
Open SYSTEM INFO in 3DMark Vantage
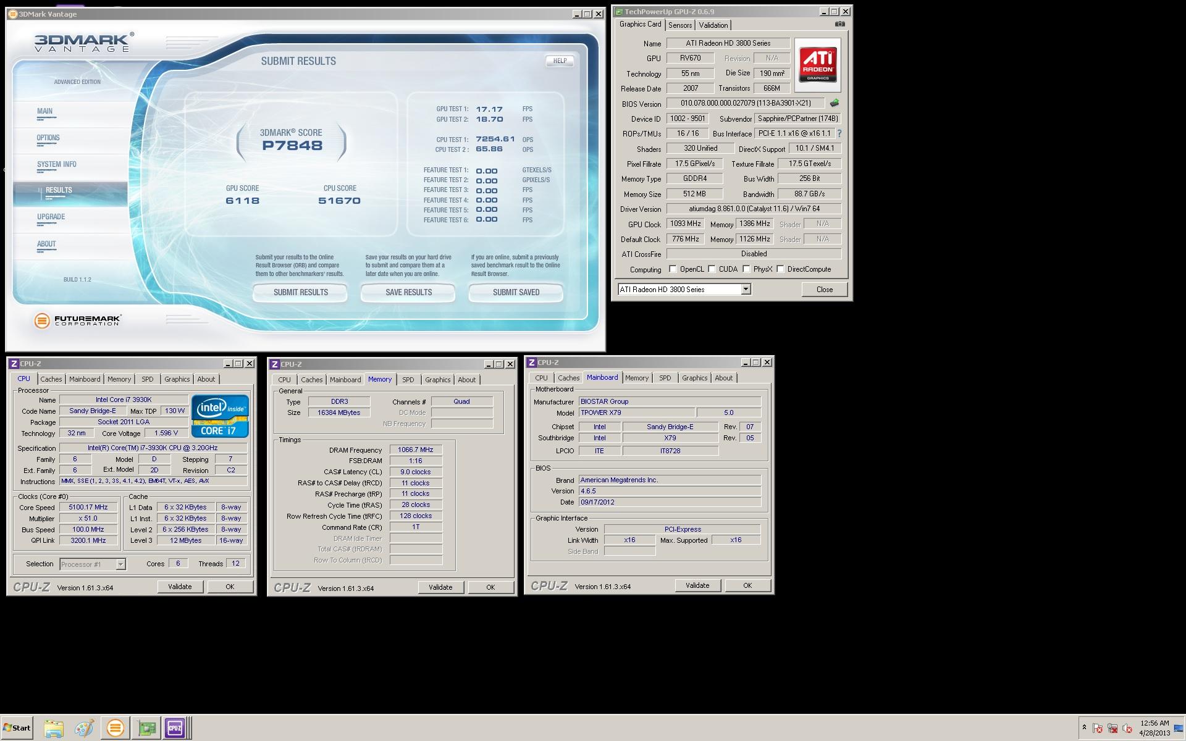[57, 164]
